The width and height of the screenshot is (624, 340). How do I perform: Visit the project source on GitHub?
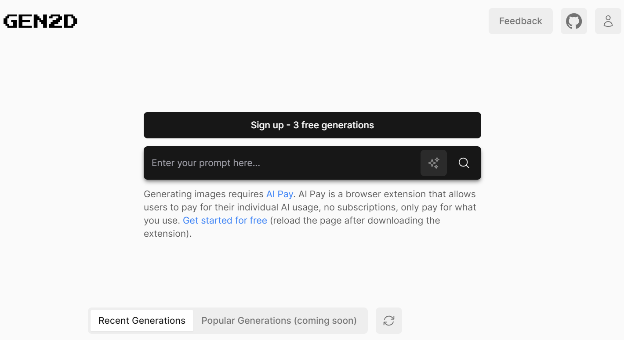tap(573, 21)
